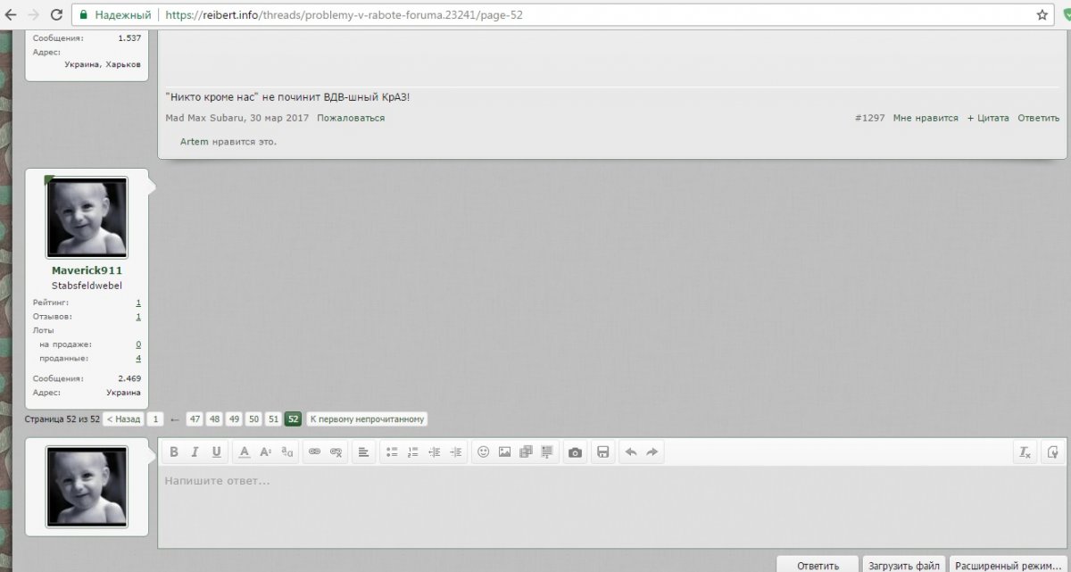Open the smilies picker

tap(484, 452)
